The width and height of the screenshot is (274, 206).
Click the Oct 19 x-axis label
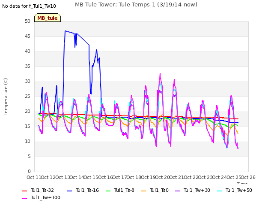(x=148, y=178)
